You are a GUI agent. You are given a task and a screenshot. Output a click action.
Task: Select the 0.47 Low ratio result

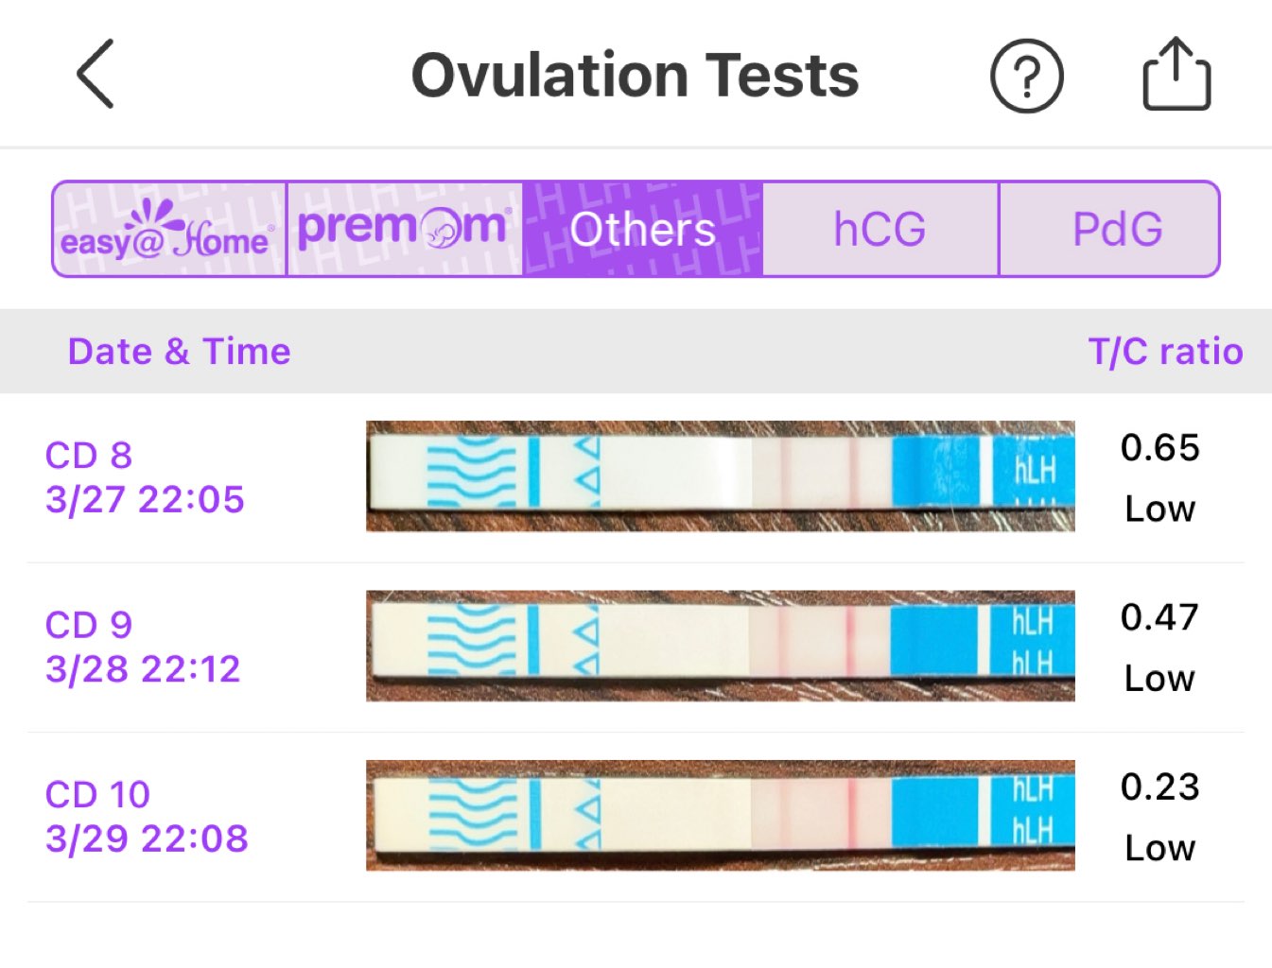click(x=1160, y=647)
